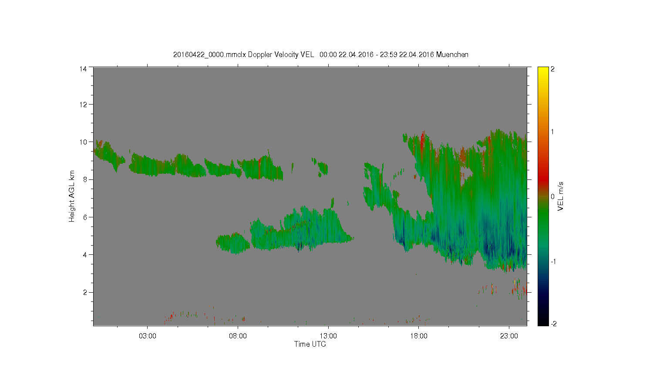Screen dimensions: 653x392
Task: Click the '18:00' time axis label
Action: click(x=419, y=336)
